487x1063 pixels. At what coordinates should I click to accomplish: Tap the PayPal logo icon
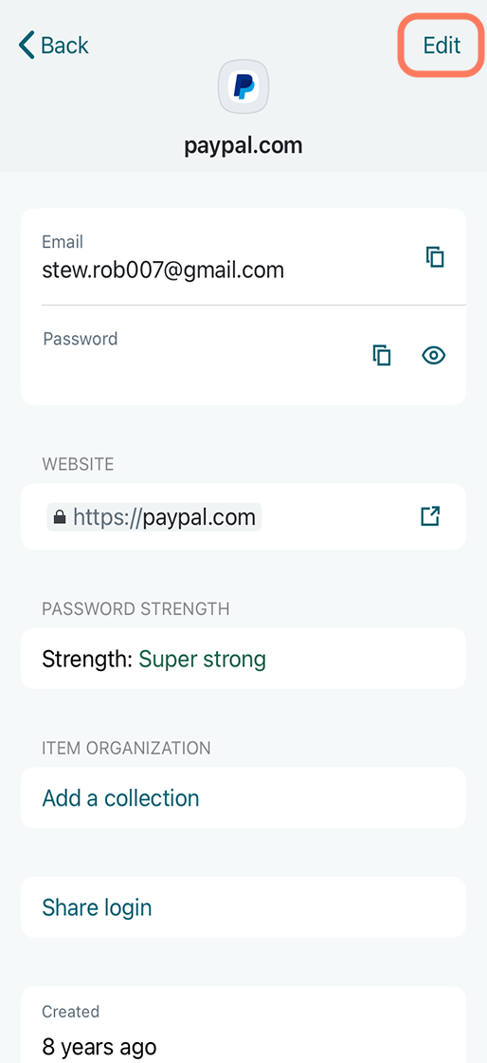coord(243,86)
